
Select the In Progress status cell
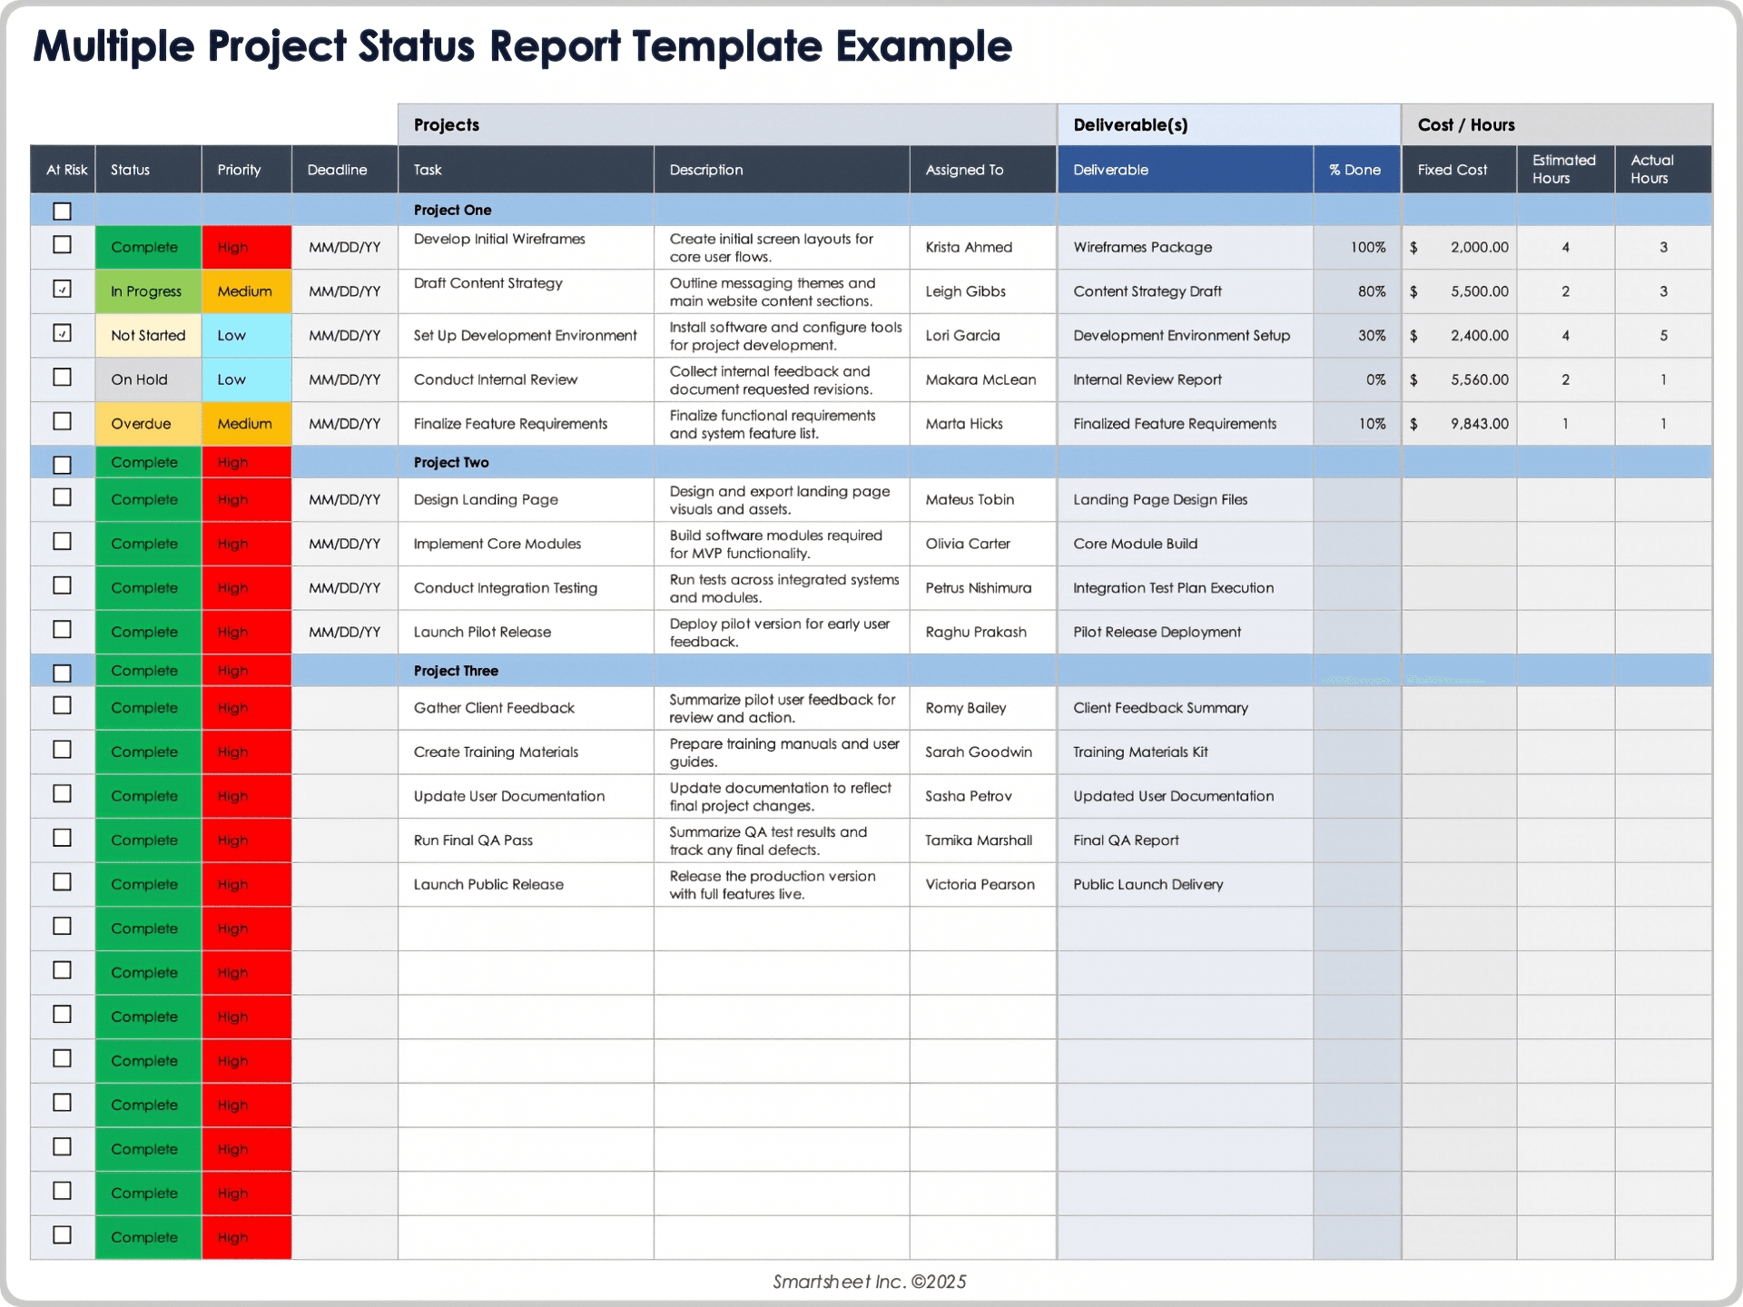coord(147,290)
